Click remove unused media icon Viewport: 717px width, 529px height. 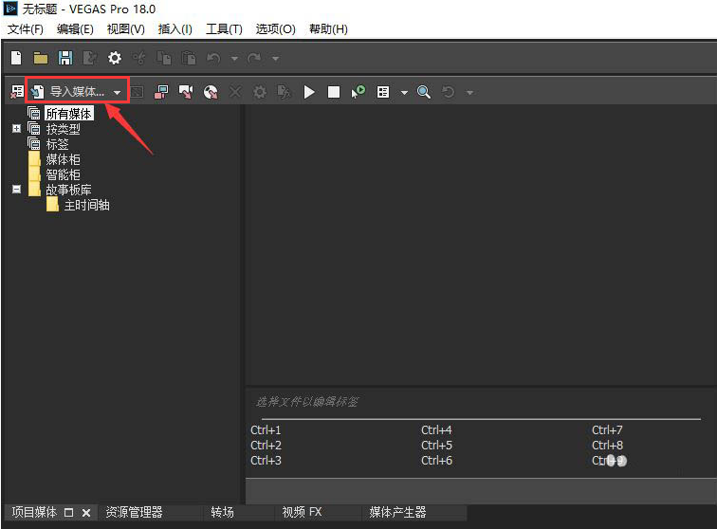pyautogui.click(x=17, y=92)
